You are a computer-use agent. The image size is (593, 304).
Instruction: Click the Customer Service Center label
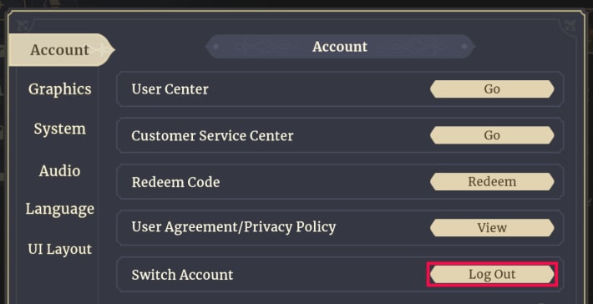pyautogui.click(x=212, y=136)
